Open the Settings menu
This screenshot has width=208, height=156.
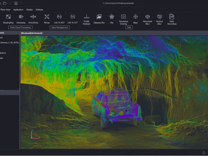[39, 10]
